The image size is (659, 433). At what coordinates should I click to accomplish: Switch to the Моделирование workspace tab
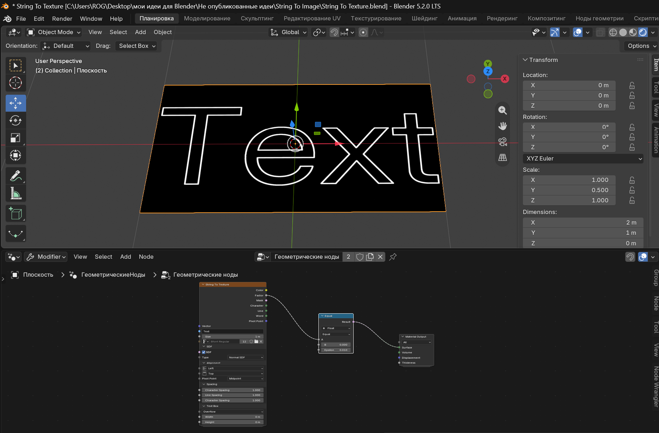pos(207,19)
